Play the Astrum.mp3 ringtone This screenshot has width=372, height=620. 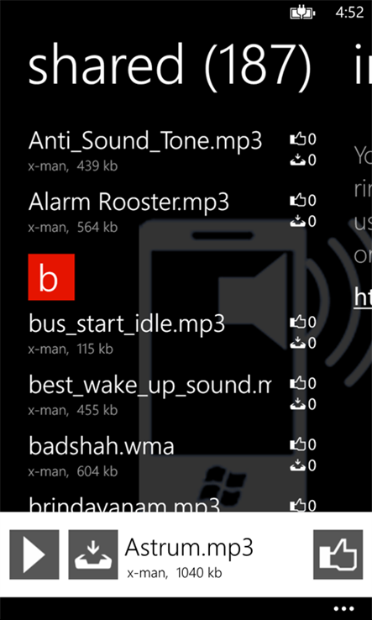pos(34,554)
